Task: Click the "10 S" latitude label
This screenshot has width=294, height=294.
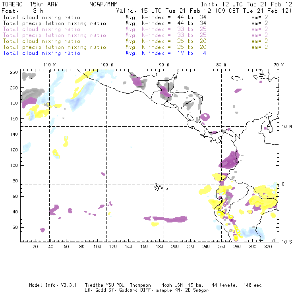Action: tap(287, 242)
